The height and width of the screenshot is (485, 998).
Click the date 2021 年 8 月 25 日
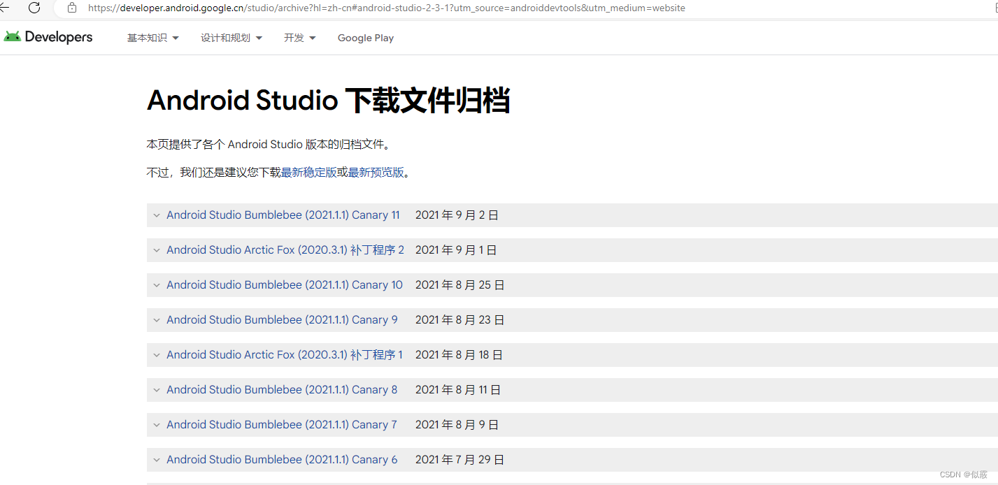click(459, 285)
